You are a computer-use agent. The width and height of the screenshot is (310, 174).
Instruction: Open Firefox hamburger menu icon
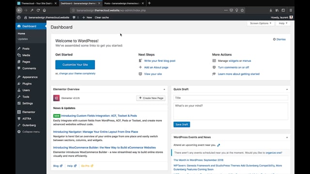point(291,10)
